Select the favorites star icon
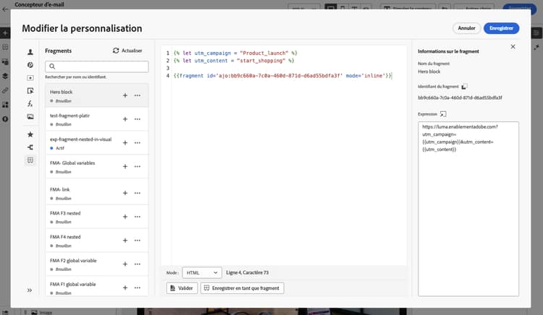This screenshot has height=315, width=543. 30,134
